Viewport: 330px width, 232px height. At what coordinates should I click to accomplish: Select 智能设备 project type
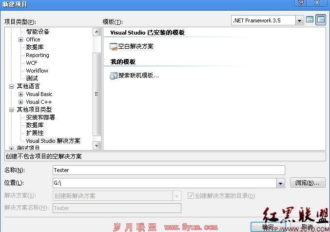click(38, 32)
